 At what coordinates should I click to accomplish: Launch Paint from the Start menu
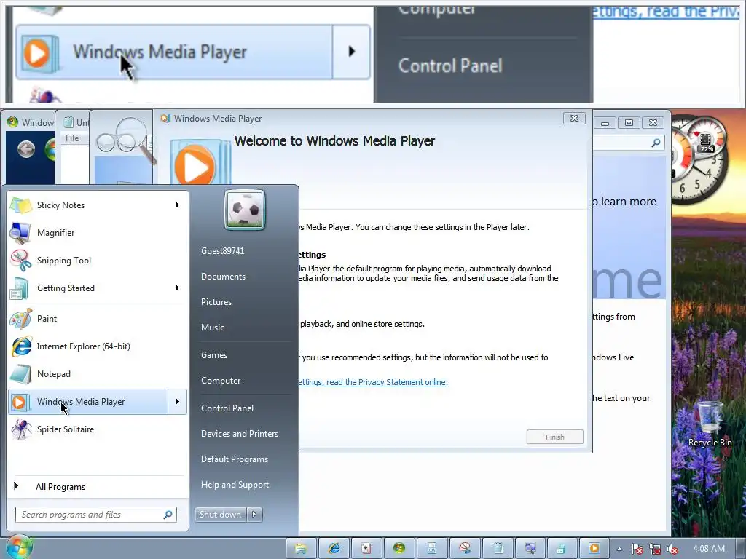pos(98,319)
